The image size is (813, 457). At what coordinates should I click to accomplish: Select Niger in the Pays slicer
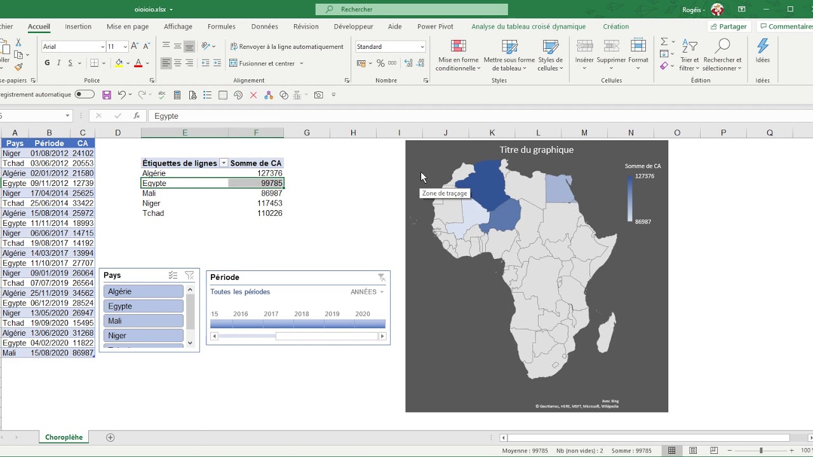[x=143, y=335]
